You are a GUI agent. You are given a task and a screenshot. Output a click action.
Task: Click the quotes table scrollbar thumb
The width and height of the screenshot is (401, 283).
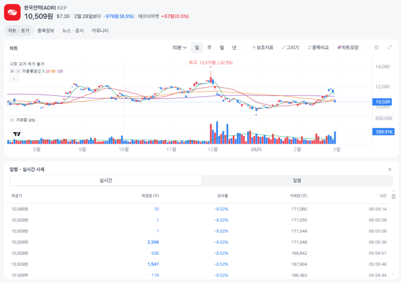click(x=394, y=196)
